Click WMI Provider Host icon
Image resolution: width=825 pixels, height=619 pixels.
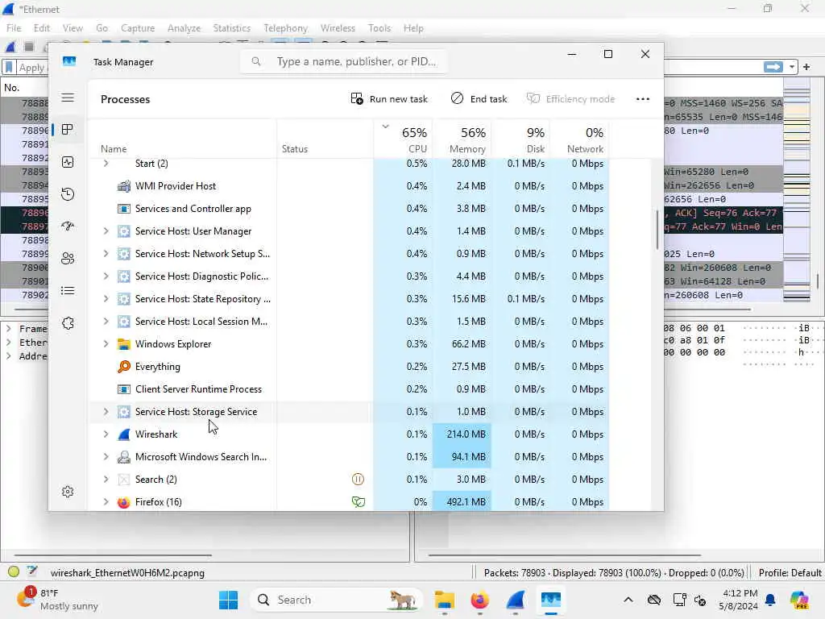(x=123, y=186)
